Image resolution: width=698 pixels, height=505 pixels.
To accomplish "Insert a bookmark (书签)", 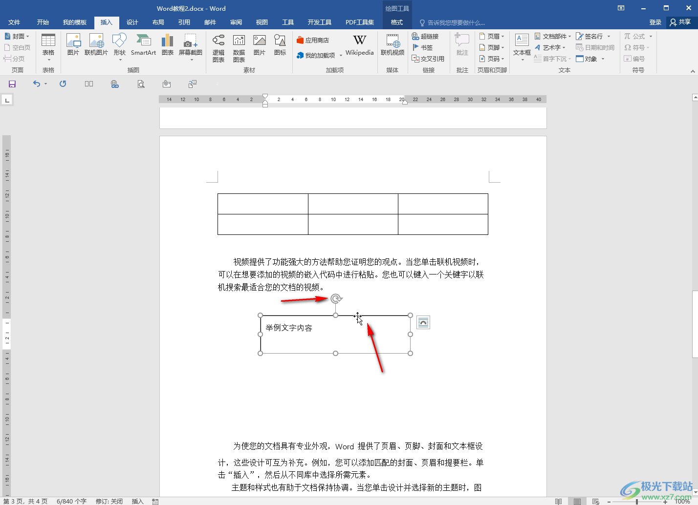I will click(423, 47).
